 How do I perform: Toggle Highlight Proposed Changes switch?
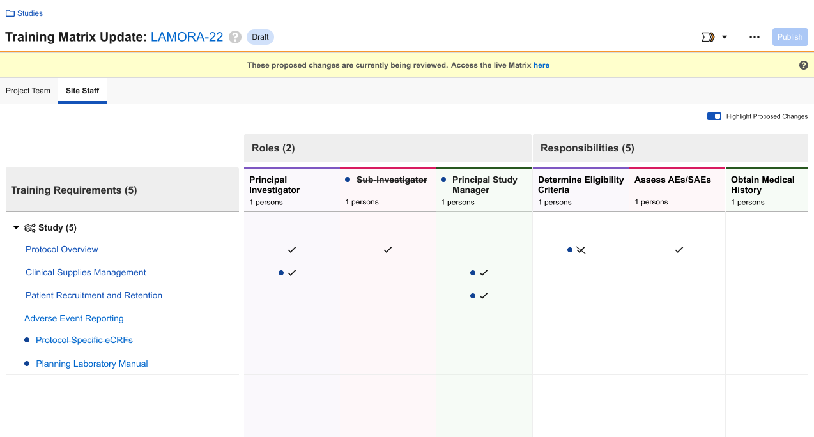click(714, 116)
